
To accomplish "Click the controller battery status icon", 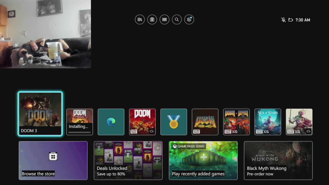I will (291, 20).
